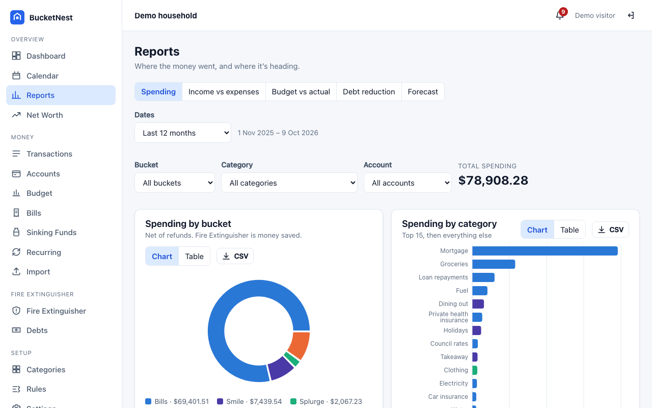Switch bucket view to Chart

162,256
